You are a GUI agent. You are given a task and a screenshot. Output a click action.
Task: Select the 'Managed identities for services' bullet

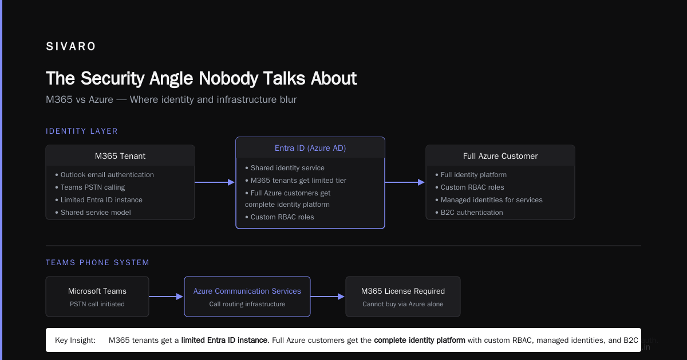click(488, 200)
